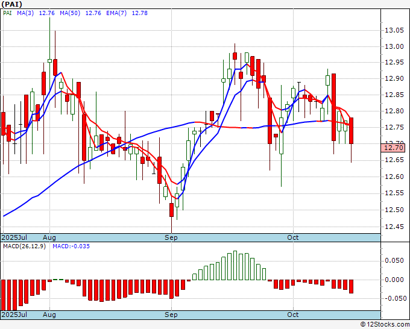
Task: Click the tallest green MACD histogram bar
Action: (x=235, y=266)
